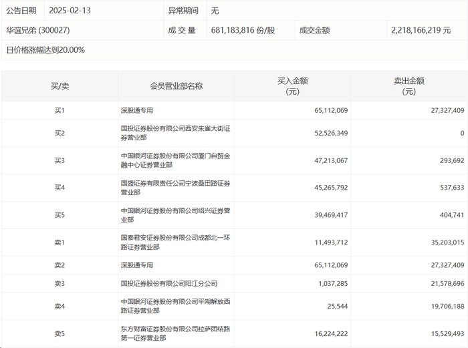Select 深股通专用 in the 卖2 row
The image size is (468, 348).
137,265
